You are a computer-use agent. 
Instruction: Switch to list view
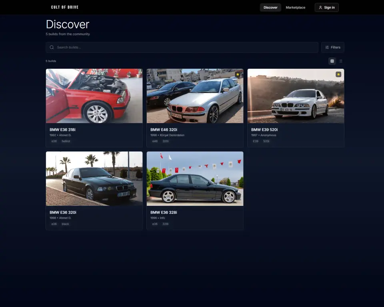pyautogui.click(x=341, y=61)
